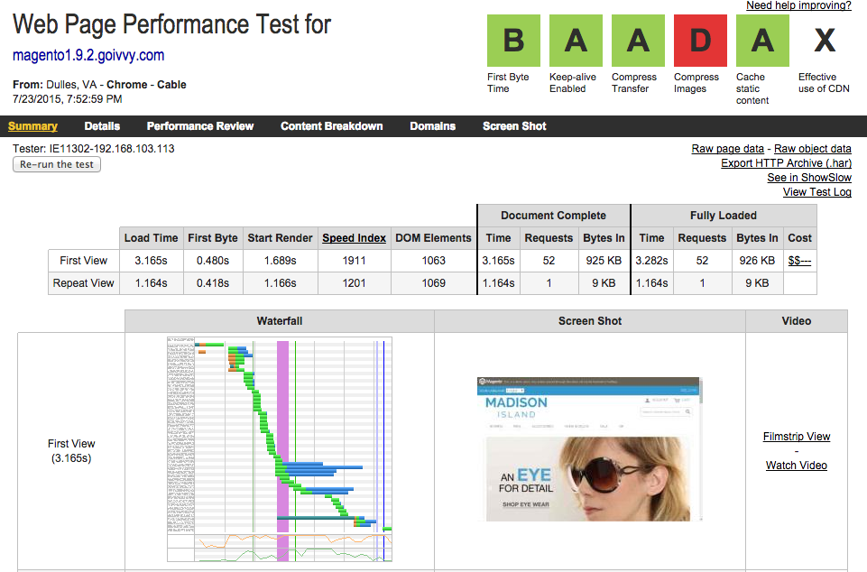Open the Domains tab
Screen dimensions: 867x572
click(x=433, y=126)
